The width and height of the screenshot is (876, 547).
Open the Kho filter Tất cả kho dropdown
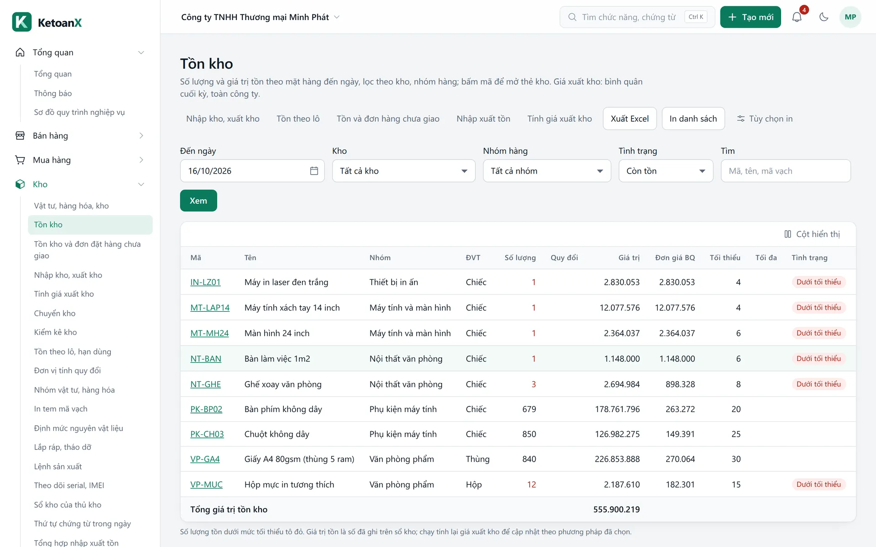pyautogui.click(x=404, y=171)
